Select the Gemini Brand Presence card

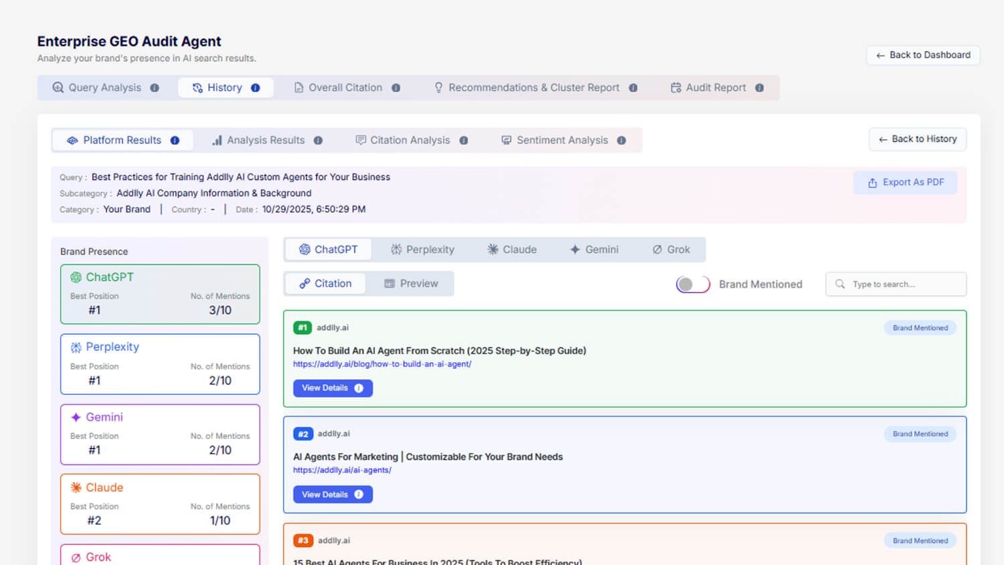160,434
